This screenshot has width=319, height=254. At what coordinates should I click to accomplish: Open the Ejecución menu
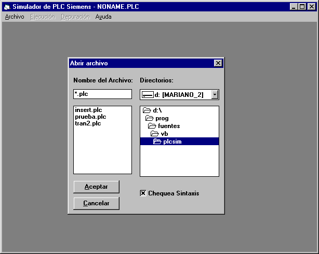[x=43, y=17]
